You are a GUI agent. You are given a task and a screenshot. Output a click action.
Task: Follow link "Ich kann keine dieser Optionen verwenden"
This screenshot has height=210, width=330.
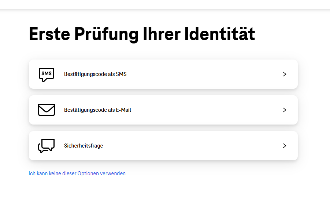pos(77,174)
